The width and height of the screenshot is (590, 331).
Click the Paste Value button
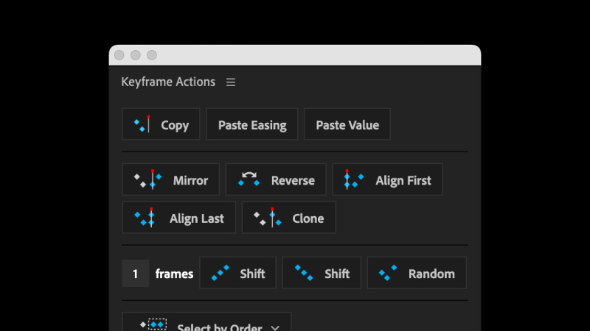[x=347, y=124]
